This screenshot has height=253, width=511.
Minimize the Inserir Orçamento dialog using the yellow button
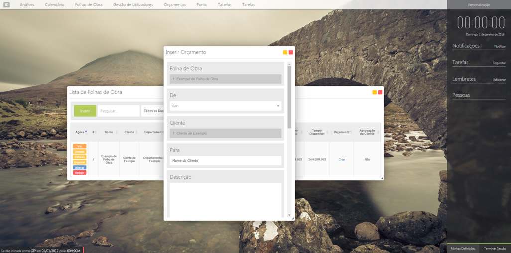point(285,52)
